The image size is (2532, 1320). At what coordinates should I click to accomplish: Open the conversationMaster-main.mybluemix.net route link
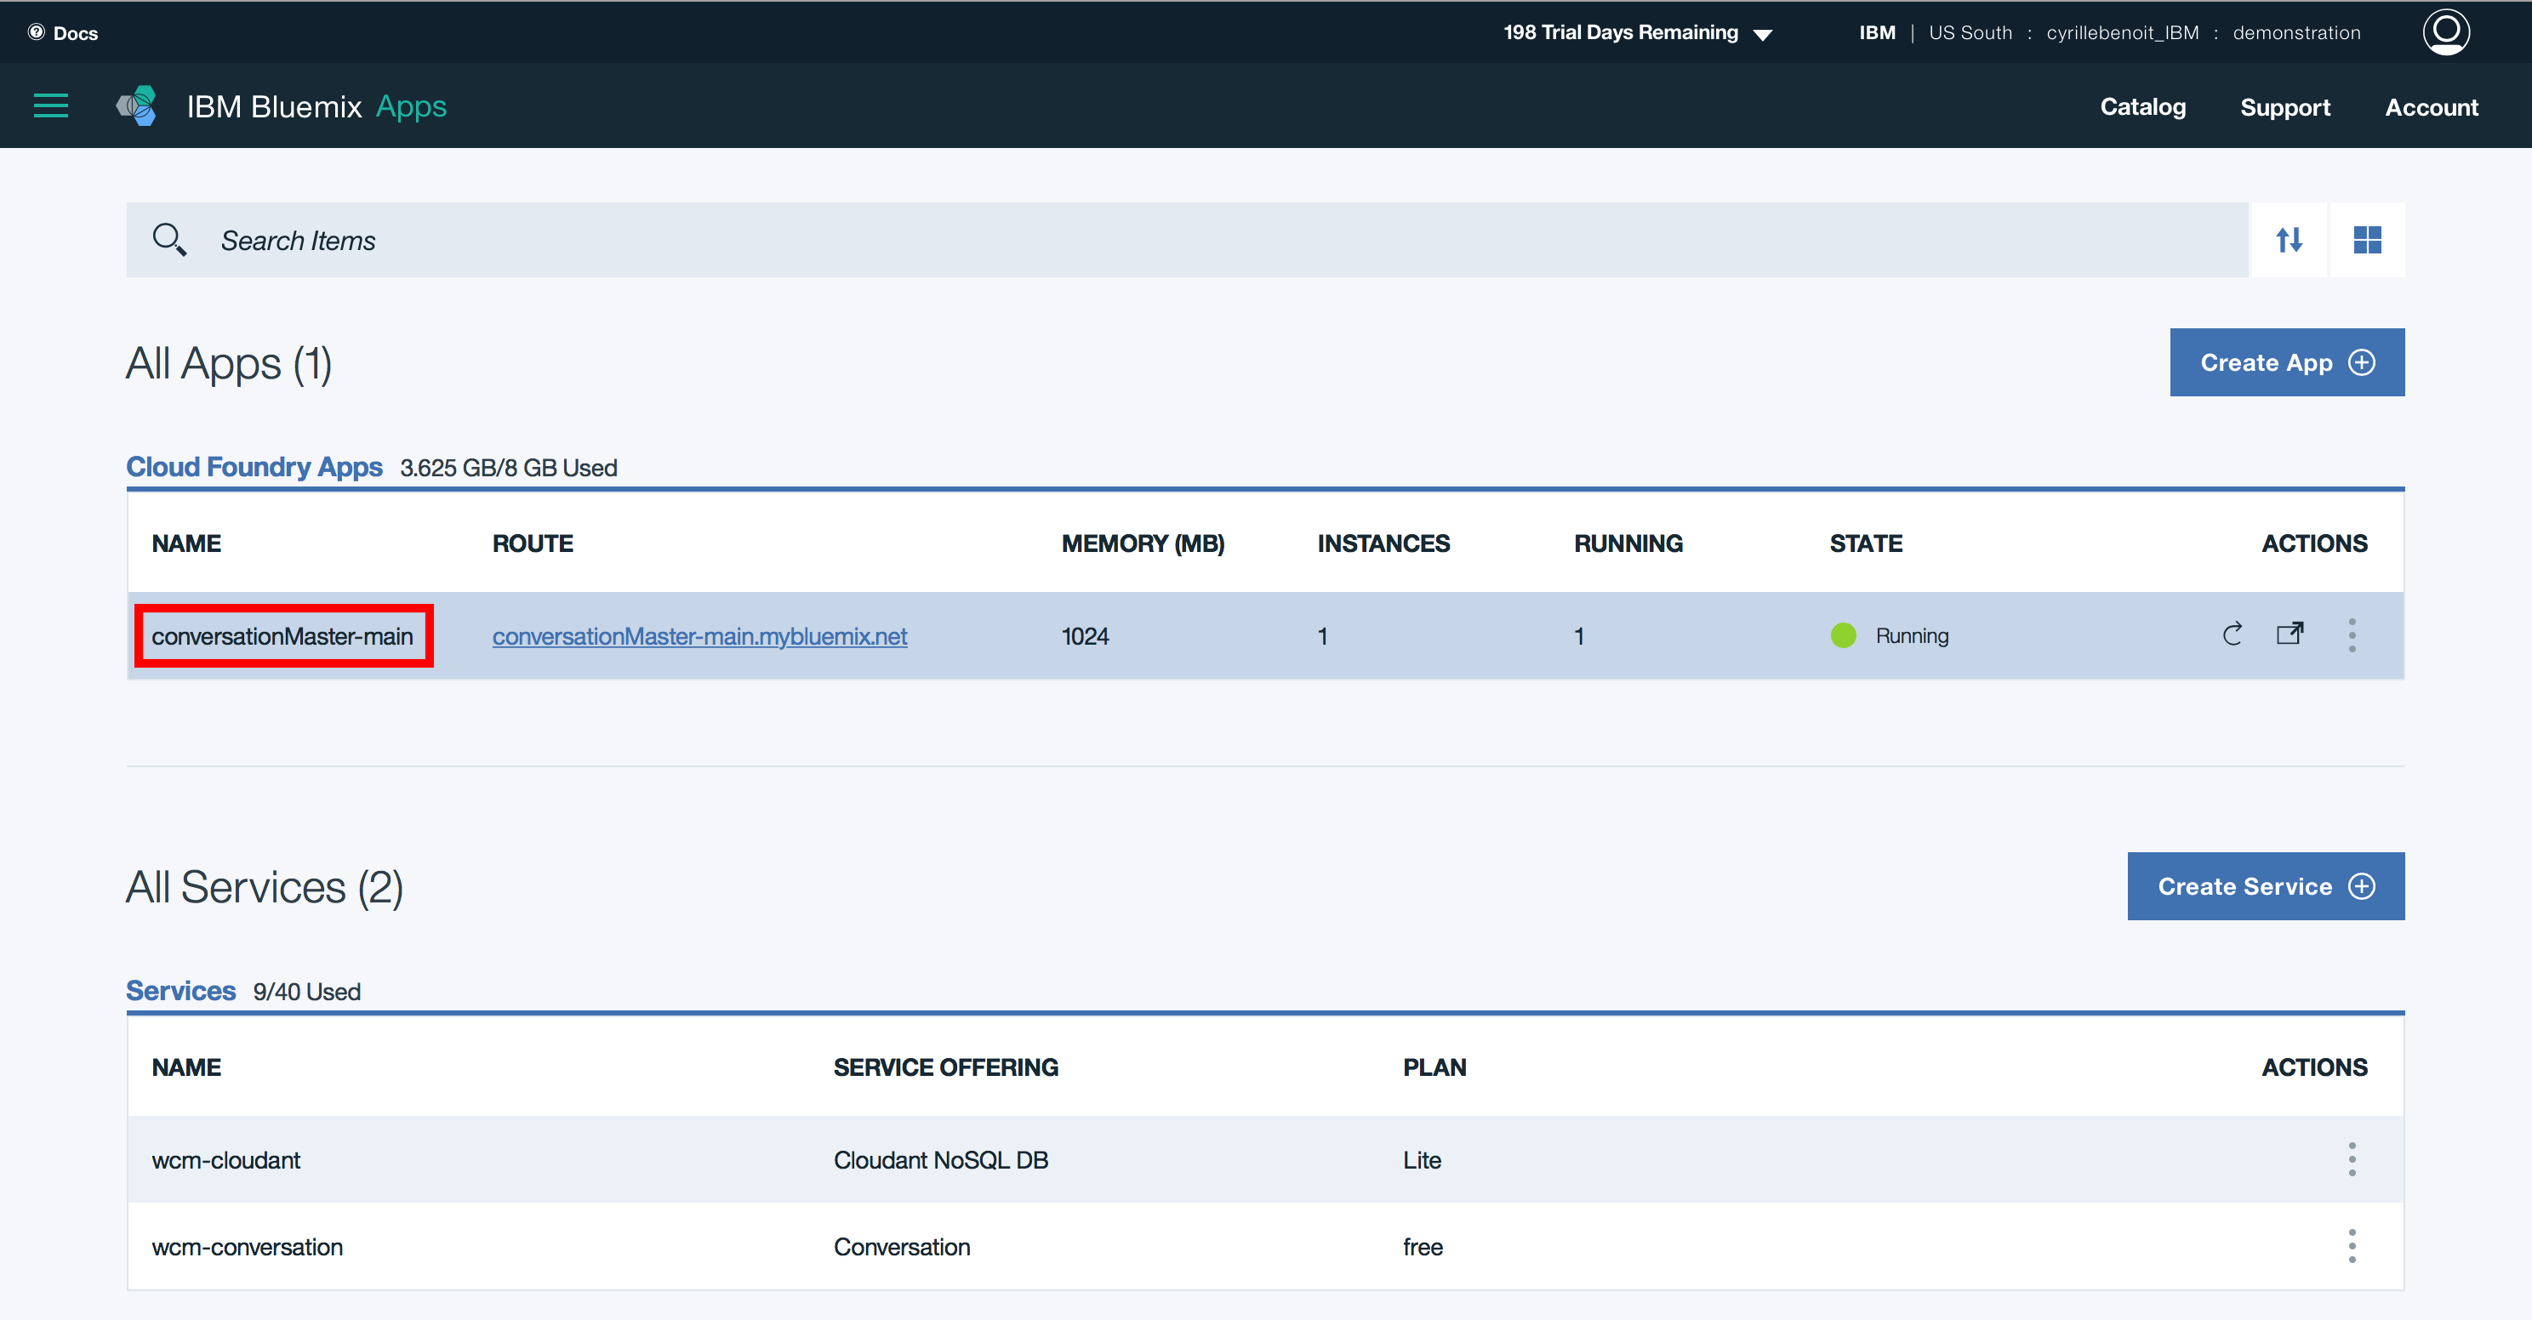[x=699, y=636]
